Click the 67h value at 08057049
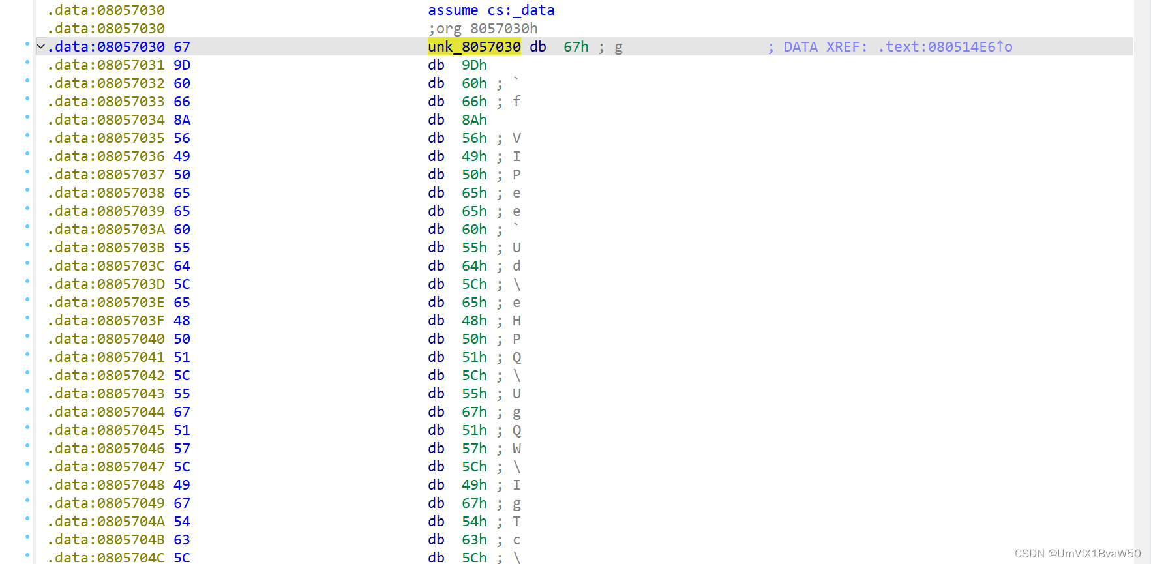 474,503
